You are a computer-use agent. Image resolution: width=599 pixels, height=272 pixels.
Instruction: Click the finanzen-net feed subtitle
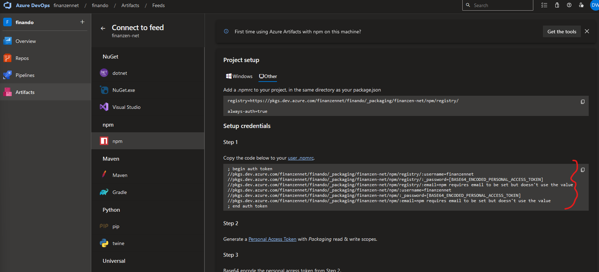click(x=125, y=36)
